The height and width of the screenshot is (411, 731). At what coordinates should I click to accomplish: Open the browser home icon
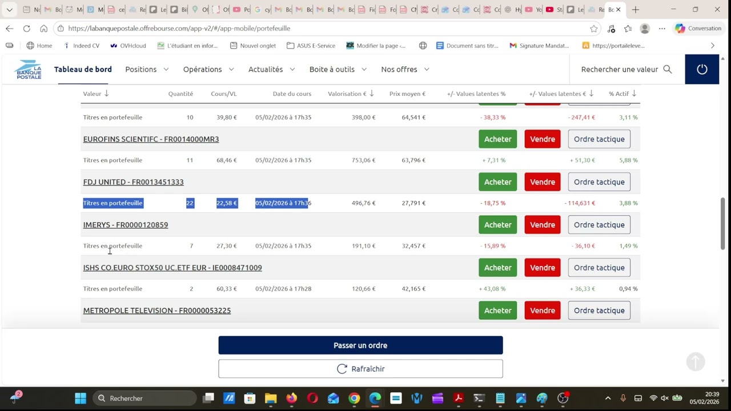[44, 28]
